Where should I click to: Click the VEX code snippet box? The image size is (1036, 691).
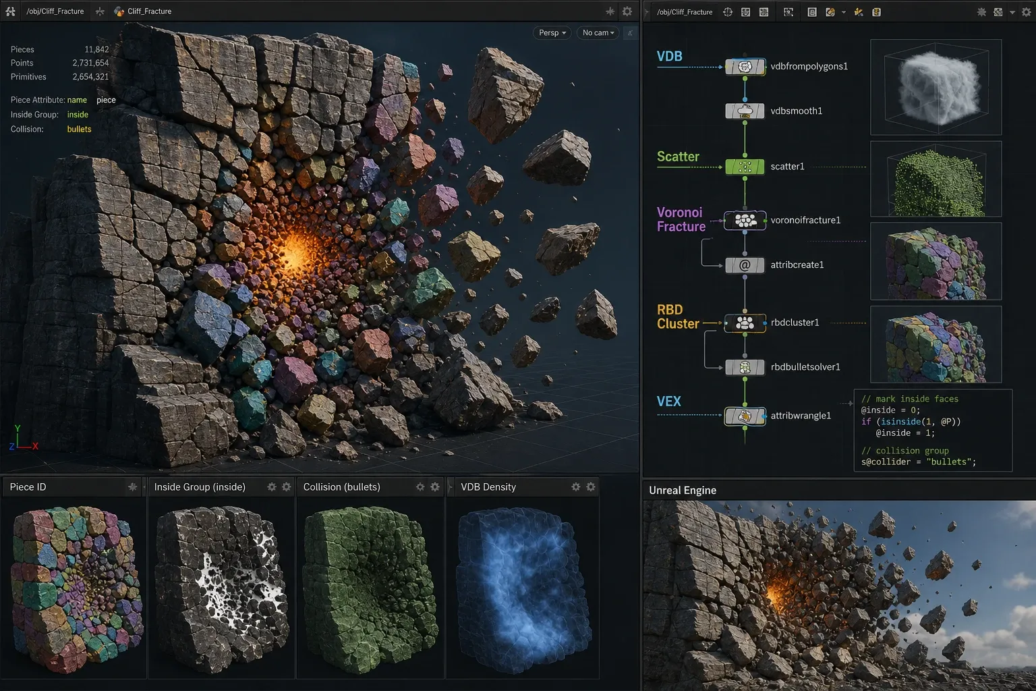coord(933,430)
